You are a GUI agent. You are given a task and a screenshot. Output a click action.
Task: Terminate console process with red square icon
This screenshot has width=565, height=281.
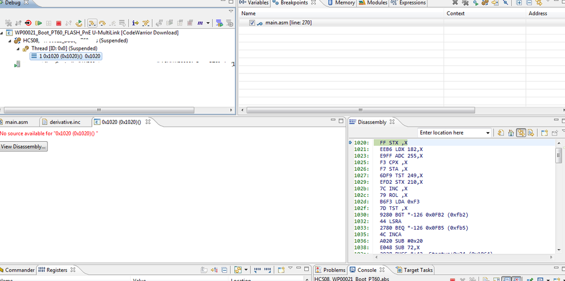pyautogui.click(x=452, y=279)
